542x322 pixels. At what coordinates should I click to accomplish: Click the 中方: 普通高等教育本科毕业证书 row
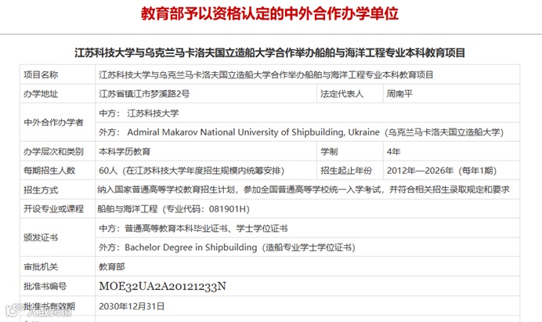click(x=307, y=228)
